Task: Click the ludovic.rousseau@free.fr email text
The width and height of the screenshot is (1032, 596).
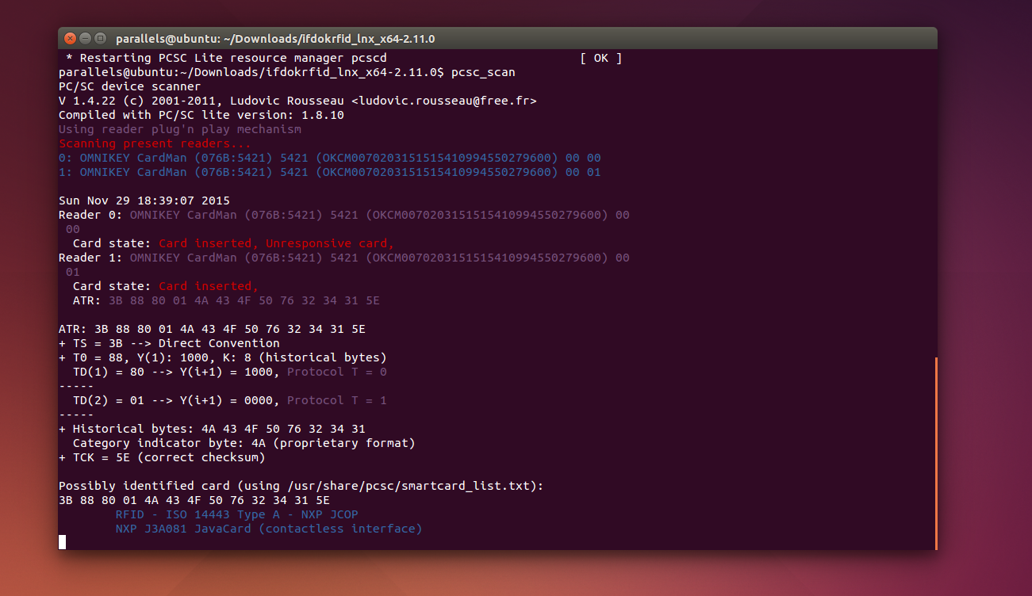Action: click(444, 101)
